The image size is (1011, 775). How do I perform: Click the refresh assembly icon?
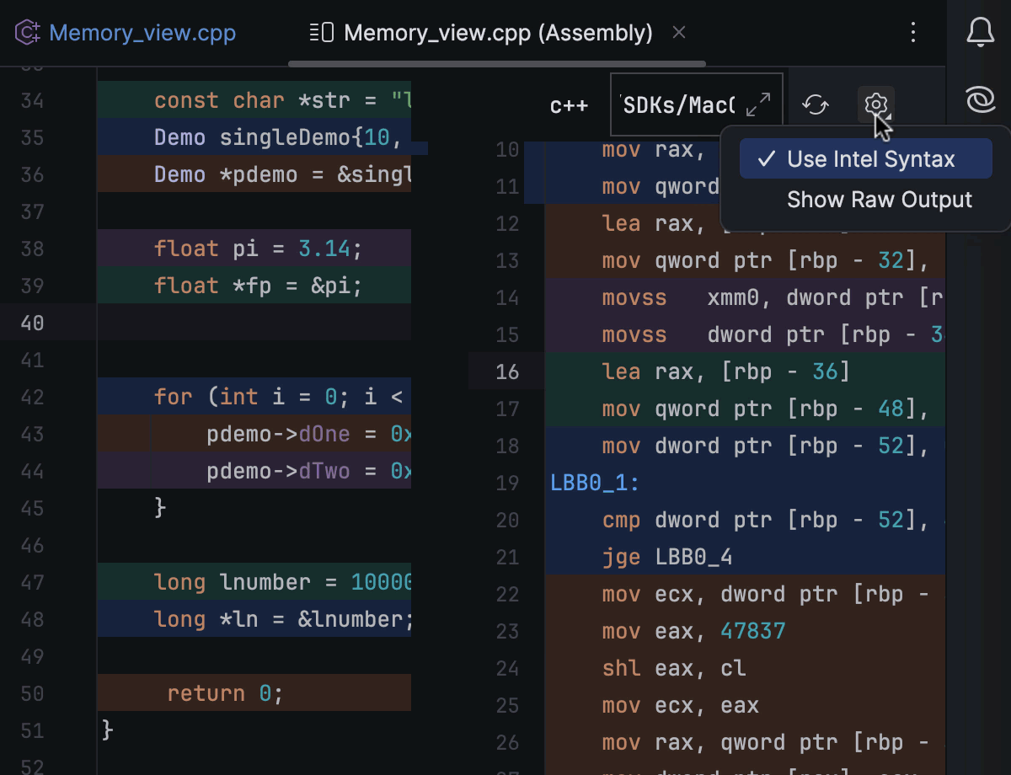point(815,105)
